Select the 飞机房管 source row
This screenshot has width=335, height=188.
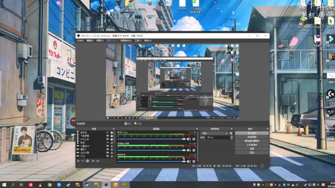95,136
